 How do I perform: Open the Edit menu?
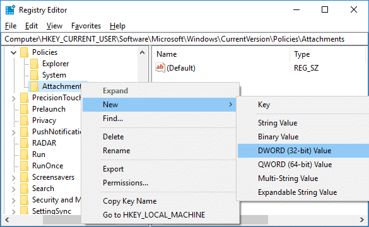(32, 26)
